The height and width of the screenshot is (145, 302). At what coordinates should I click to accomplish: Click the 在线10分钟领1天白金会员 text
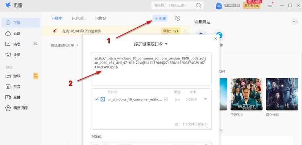pyautogui.click(x=82, y=31)
